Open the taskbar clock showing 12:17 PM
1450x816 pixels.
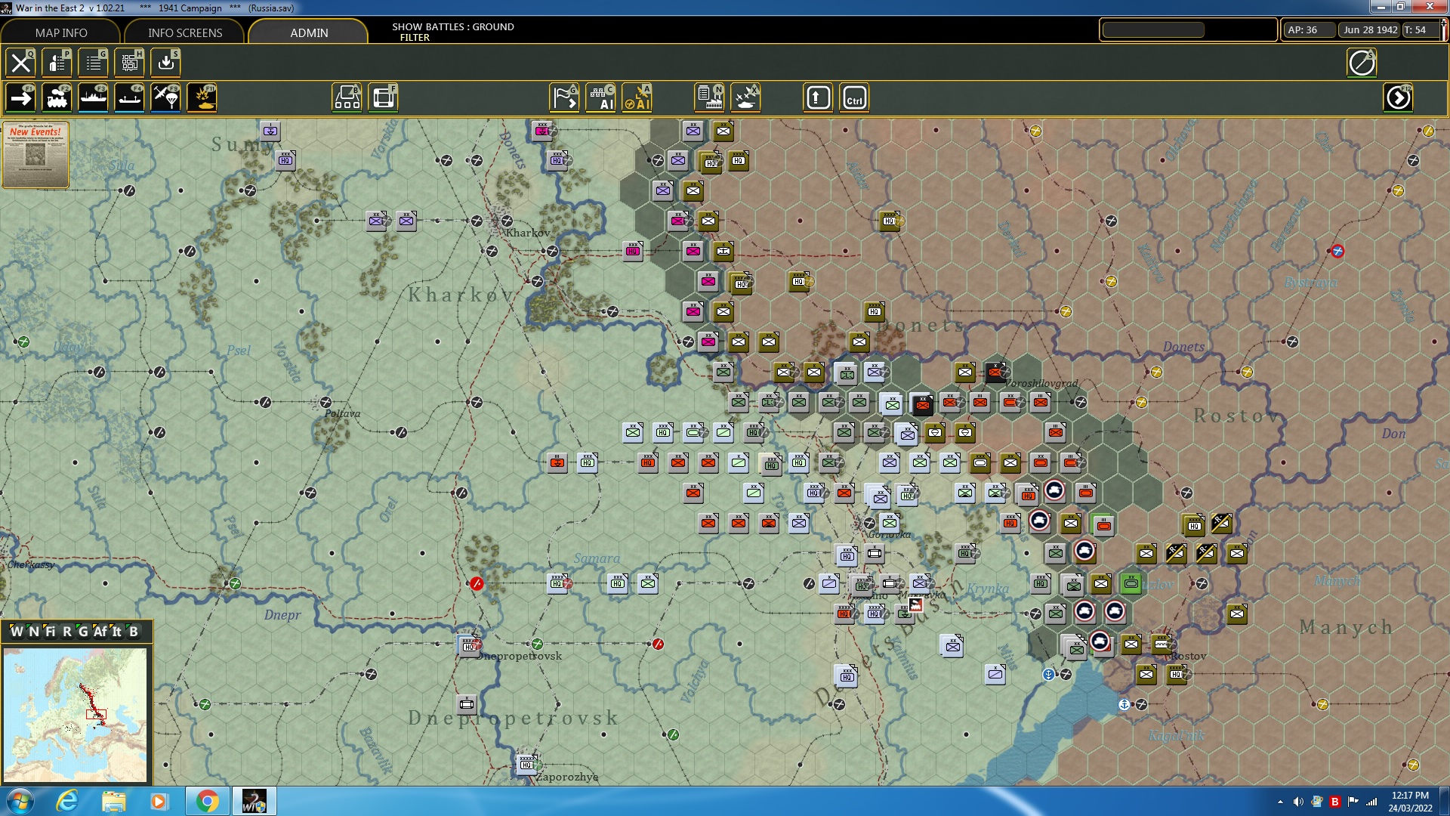(x=1410, y=801)
